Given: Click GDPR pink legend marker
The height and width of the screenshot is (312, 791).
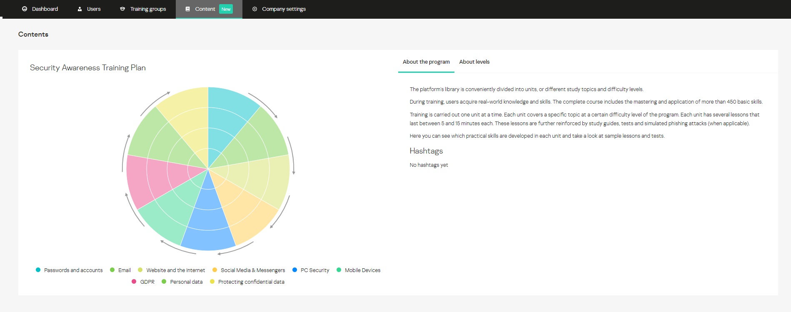Looking at the screenshot, I should [134, 282].
